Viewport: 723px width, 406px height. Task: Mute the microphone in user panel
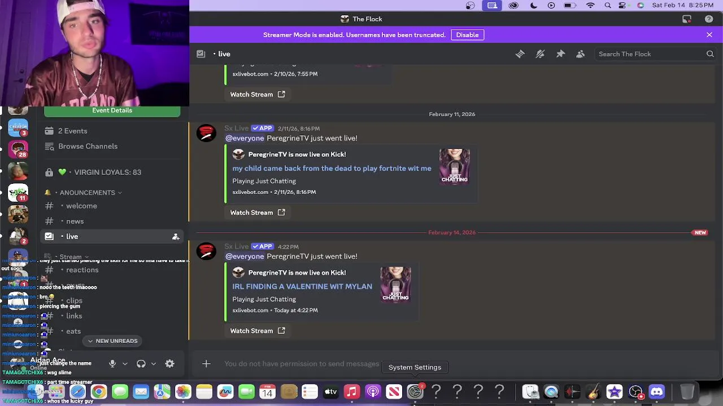tap(112, 364)
